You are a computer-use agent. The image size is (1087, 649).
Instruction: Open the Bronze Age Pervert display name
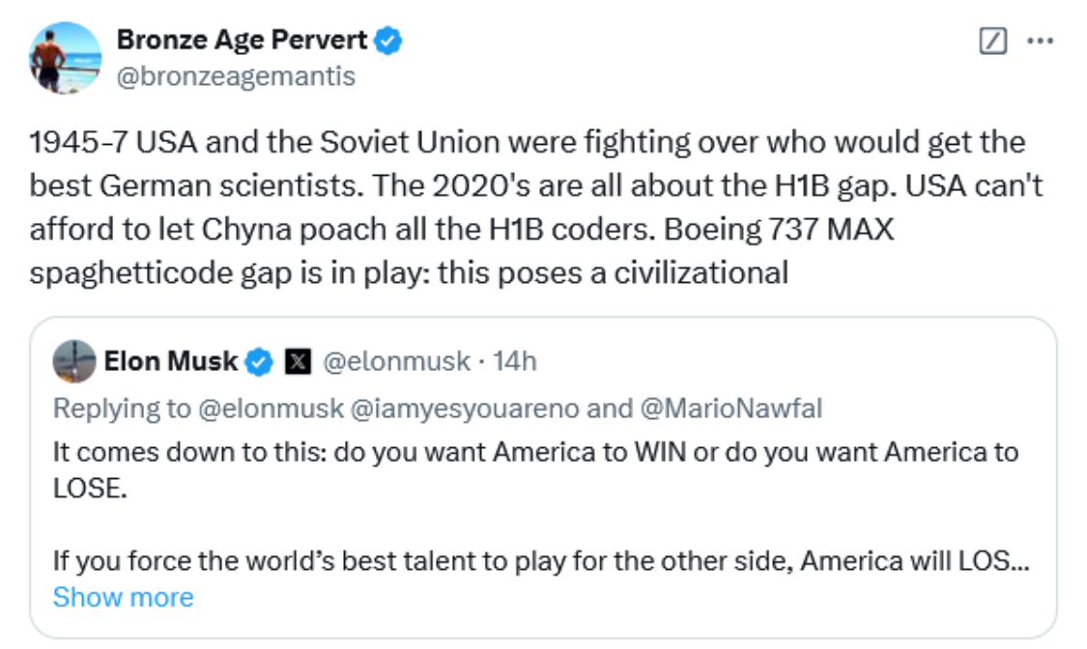(242, 41)
